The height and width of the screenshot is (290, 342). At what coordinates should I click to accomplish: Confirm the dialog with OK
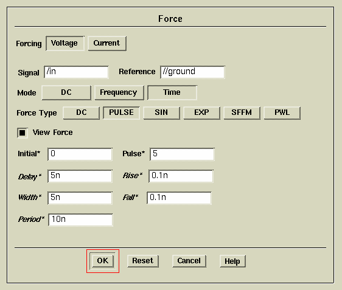pyautogui.click(x=102, y=261)
